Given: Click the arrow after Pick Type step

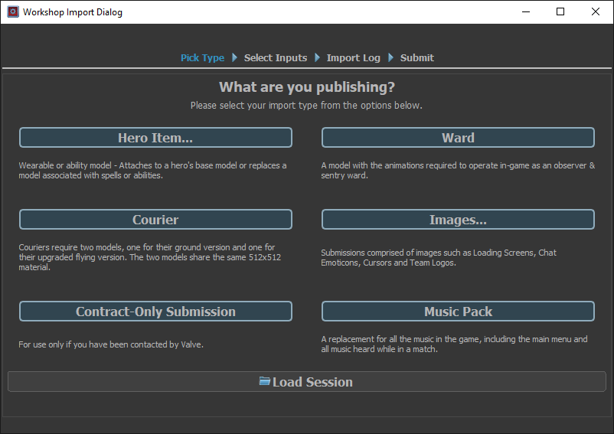Looking at the screenshot, I should pyautogui.click(x=235, y=57).
